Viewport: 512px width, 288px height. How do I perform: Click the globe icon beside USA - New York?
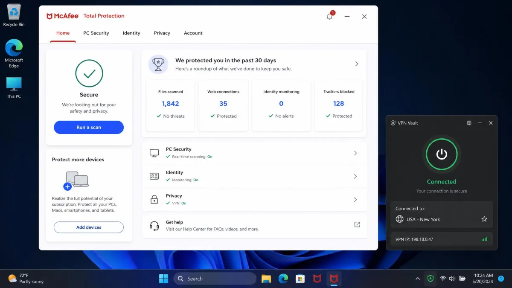[400, 219]
